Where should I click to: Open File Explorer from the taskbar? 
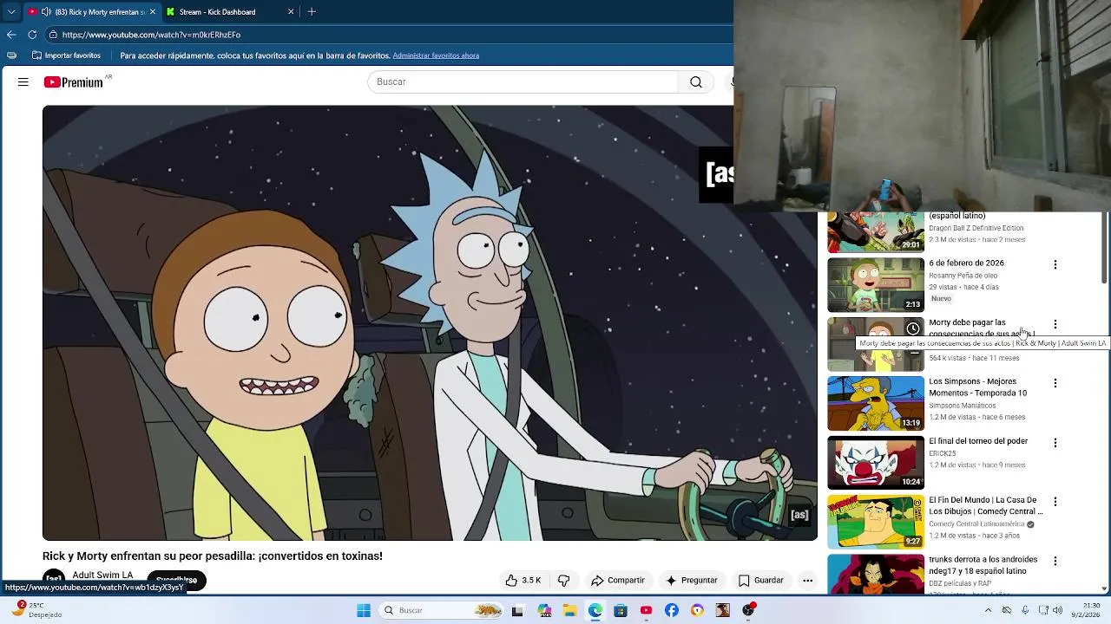(569, 610)
